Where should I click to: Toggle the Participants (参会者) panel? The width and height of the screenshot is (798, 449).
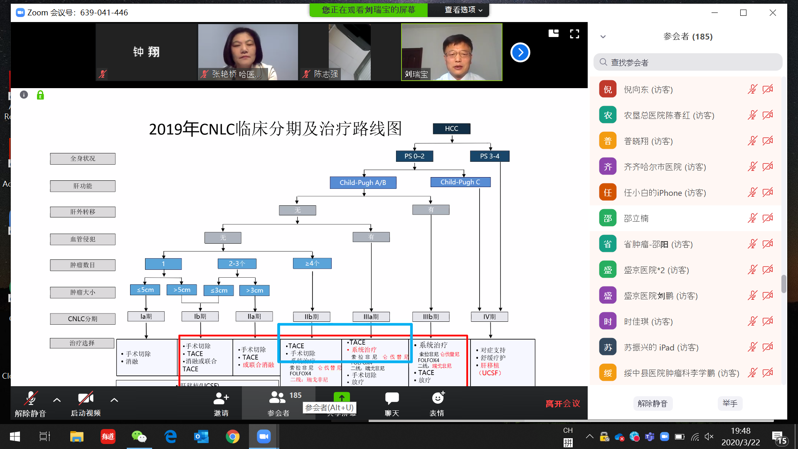[x=278, y=403]
